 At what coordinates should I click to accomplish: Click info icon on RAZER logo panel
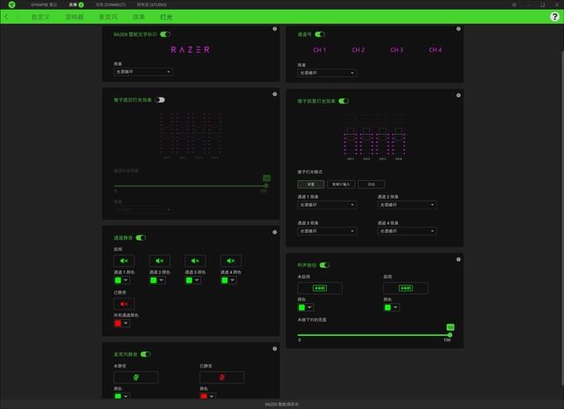(x=274, y=29)
